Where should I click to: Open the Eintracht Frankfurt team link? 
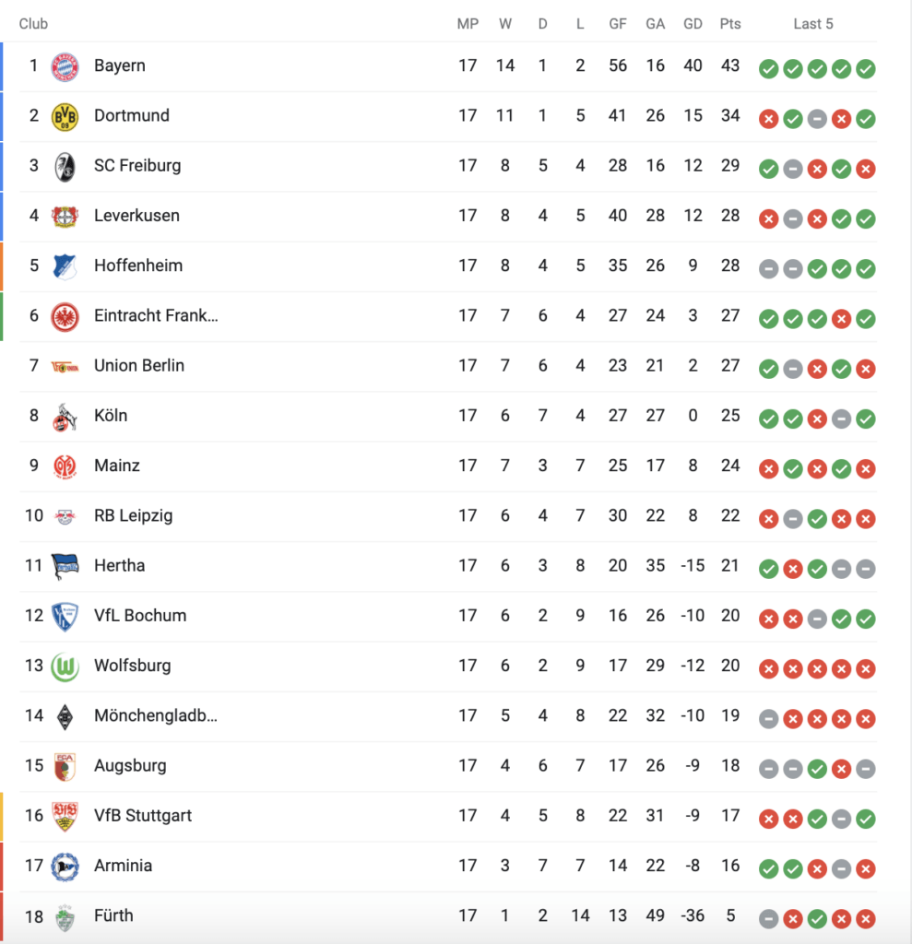[x=156, y=315]
